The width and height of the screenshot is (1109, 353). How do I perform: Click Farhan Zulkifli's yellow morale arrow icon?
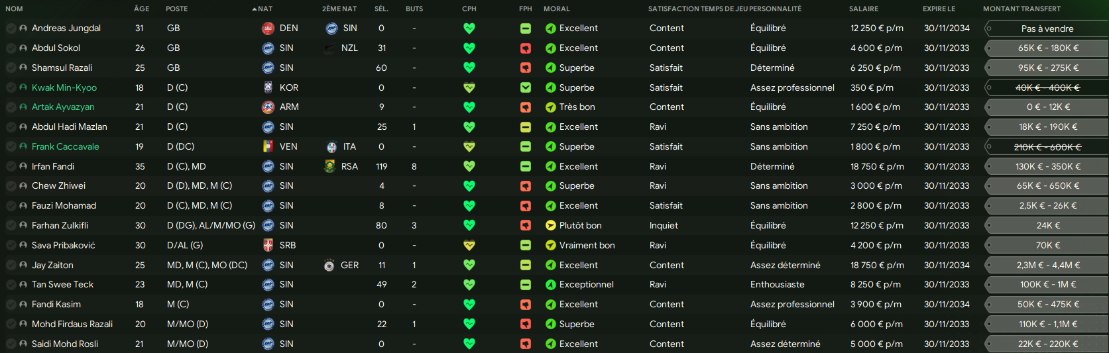[550, 225]
